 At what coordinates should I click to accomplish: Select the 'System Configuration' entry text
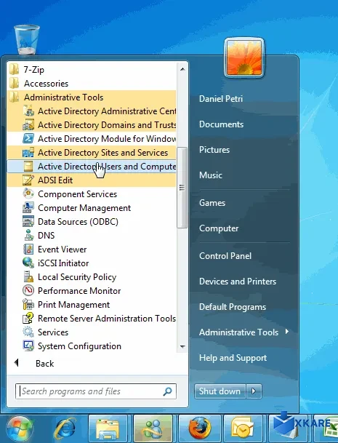click(x=80, y=346)
